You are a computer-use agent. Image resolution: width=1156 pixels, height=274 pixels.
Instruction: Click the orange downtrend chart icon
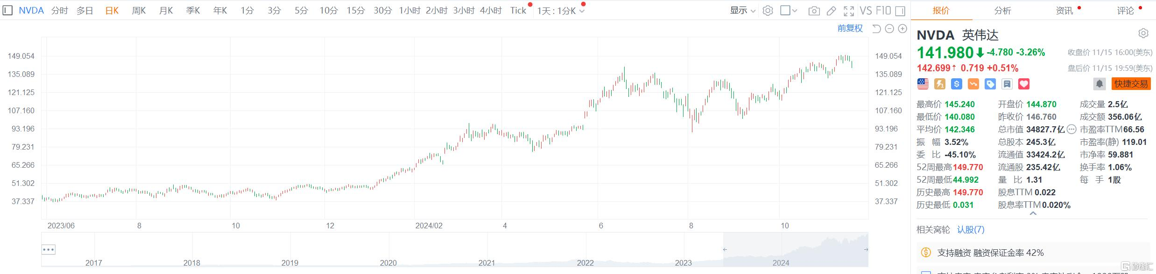click(973, 84)
